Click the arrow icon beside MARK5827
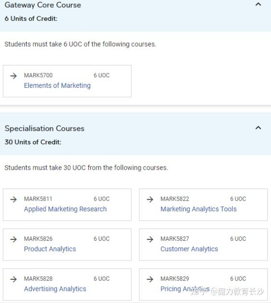Screen dimensions: 271x303 pos(150,239)
